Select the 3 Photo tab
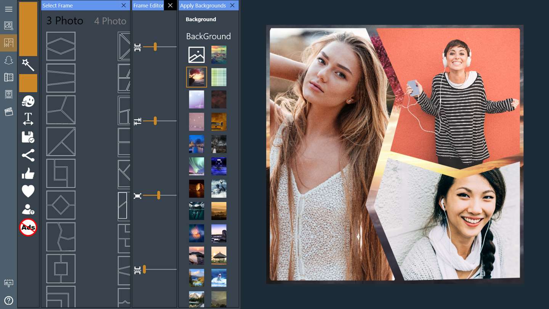The height and width of the screenshot is (309, 549). 65,21
